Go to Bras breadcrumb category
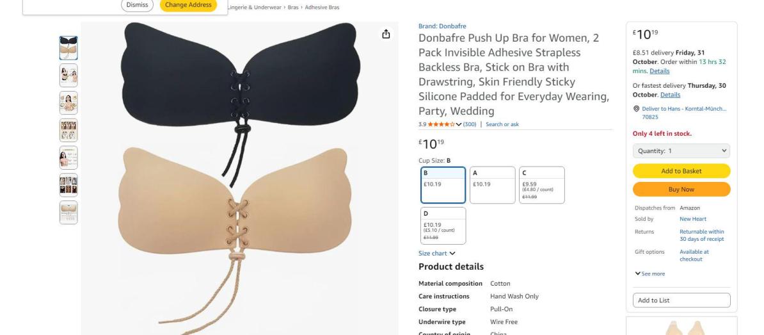This screenshot has width=764, height=335. pos(293,7)
